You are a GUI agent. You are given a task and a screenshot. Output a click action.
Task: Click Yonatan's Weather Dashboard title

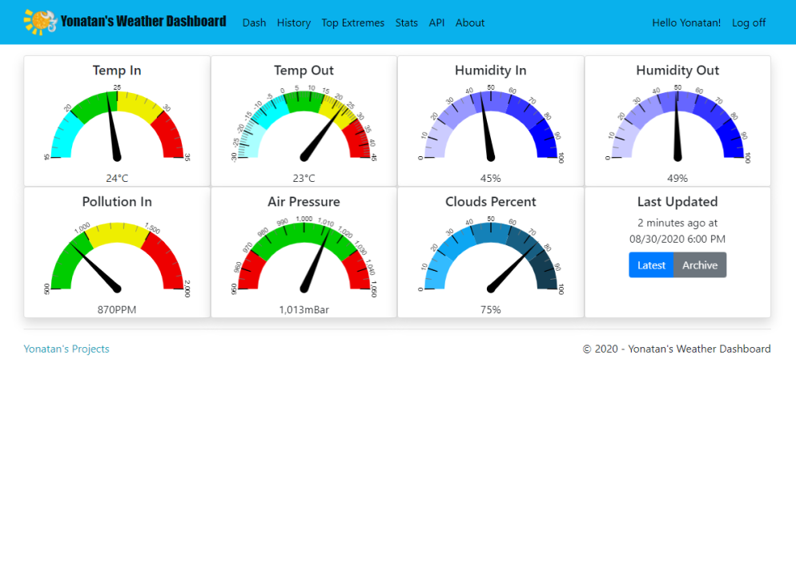[x=143, y=22]
